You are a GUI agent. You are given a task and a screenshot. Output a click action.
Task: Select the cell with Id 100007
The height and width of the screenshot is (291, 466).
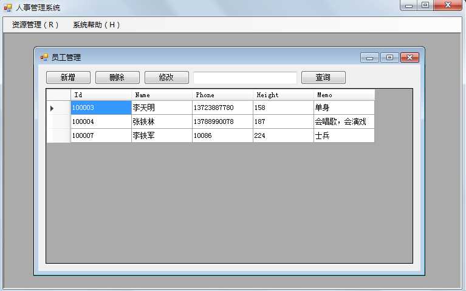coord(101,135)
